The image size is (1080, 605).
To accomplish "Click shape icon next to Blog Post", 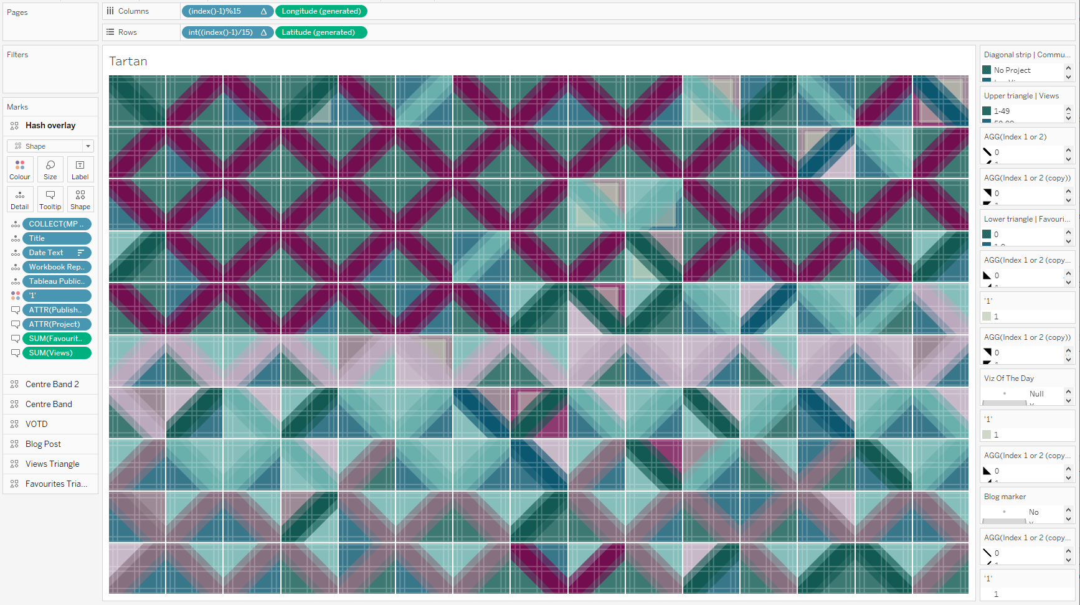I will pos(14,444).
